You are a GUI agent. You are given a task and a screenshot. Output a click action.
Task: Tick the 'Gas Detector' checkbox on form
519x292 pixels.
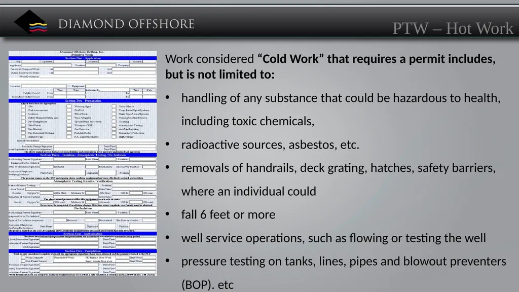(x=69, y=129)
